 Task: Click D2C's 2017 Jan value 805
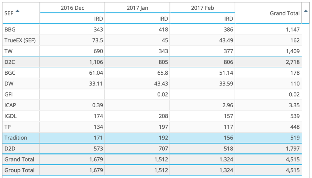pos(163,62)
